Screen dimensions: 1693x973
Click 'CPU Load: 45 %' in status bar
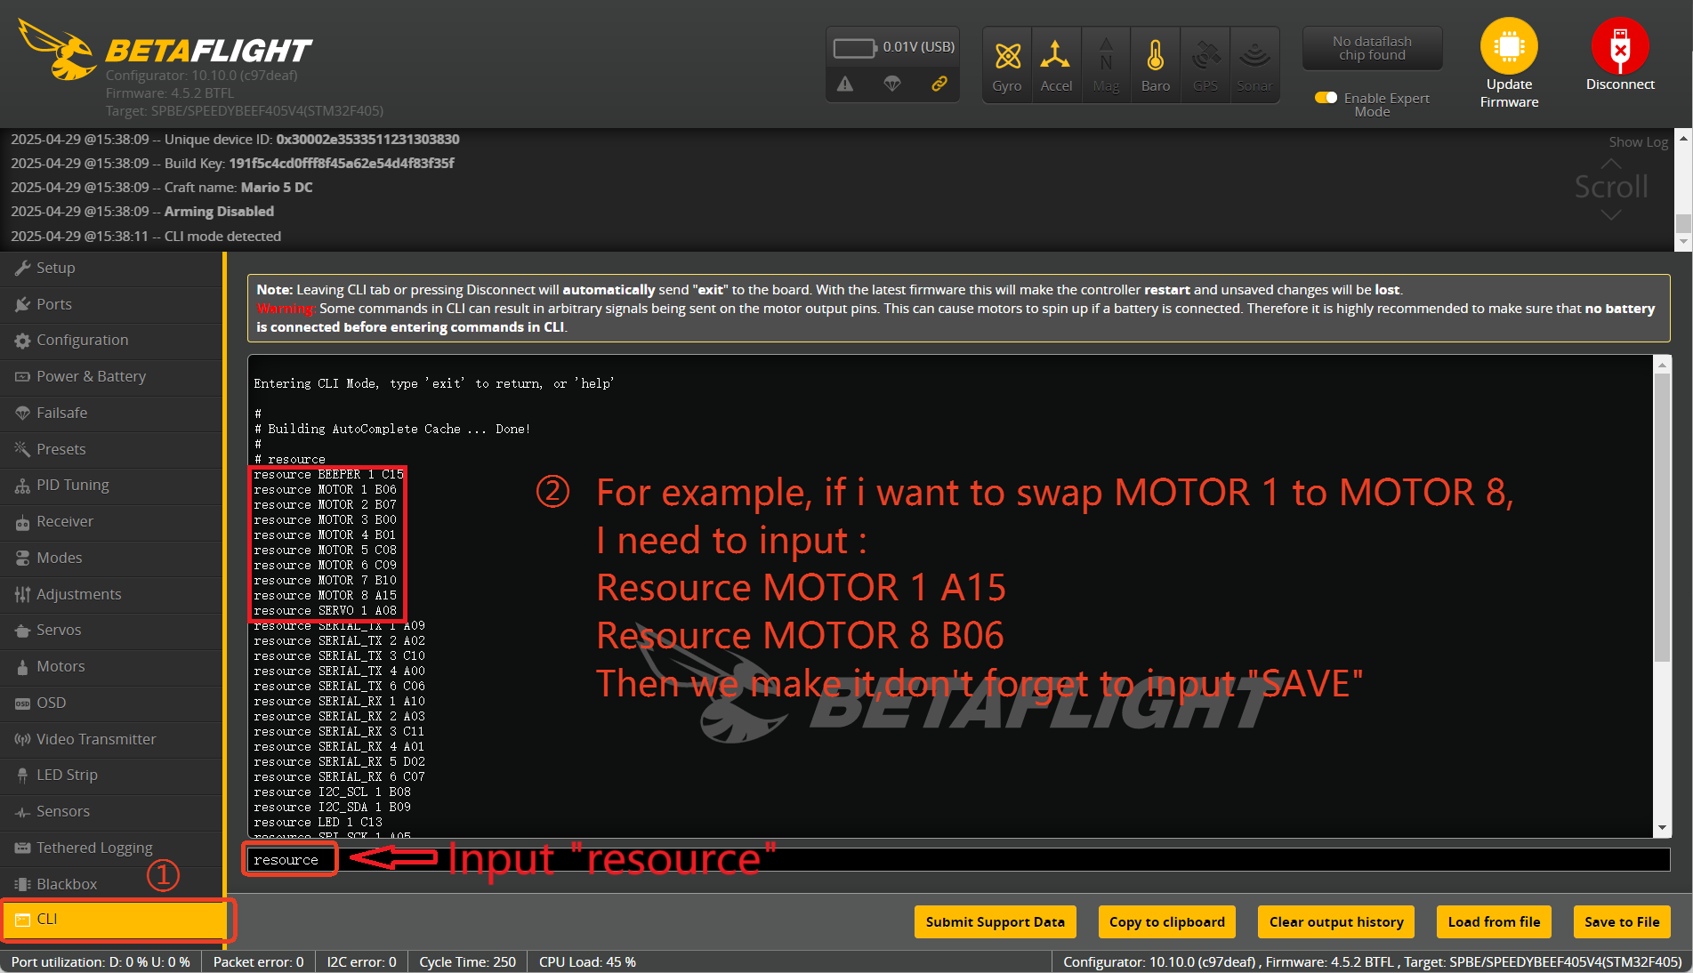coord(587,962)
